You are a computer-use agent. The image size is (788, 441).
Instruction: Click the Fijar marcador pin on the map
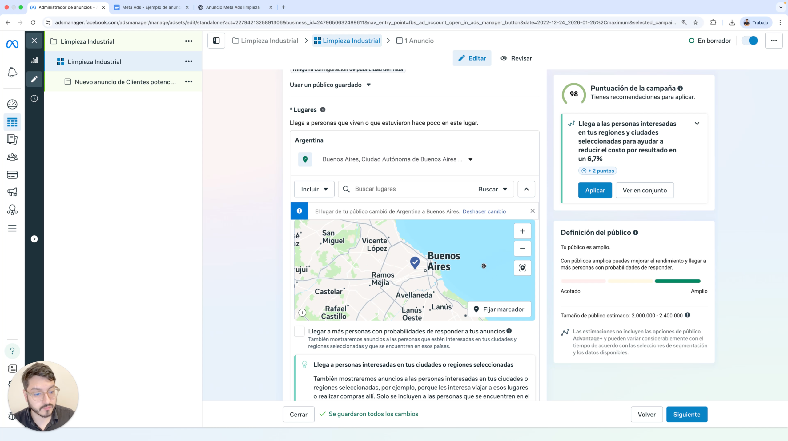(499, 309)
